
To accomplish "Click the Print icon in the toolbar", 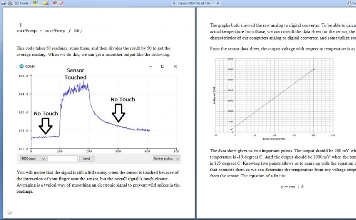I will coord(10,3).
